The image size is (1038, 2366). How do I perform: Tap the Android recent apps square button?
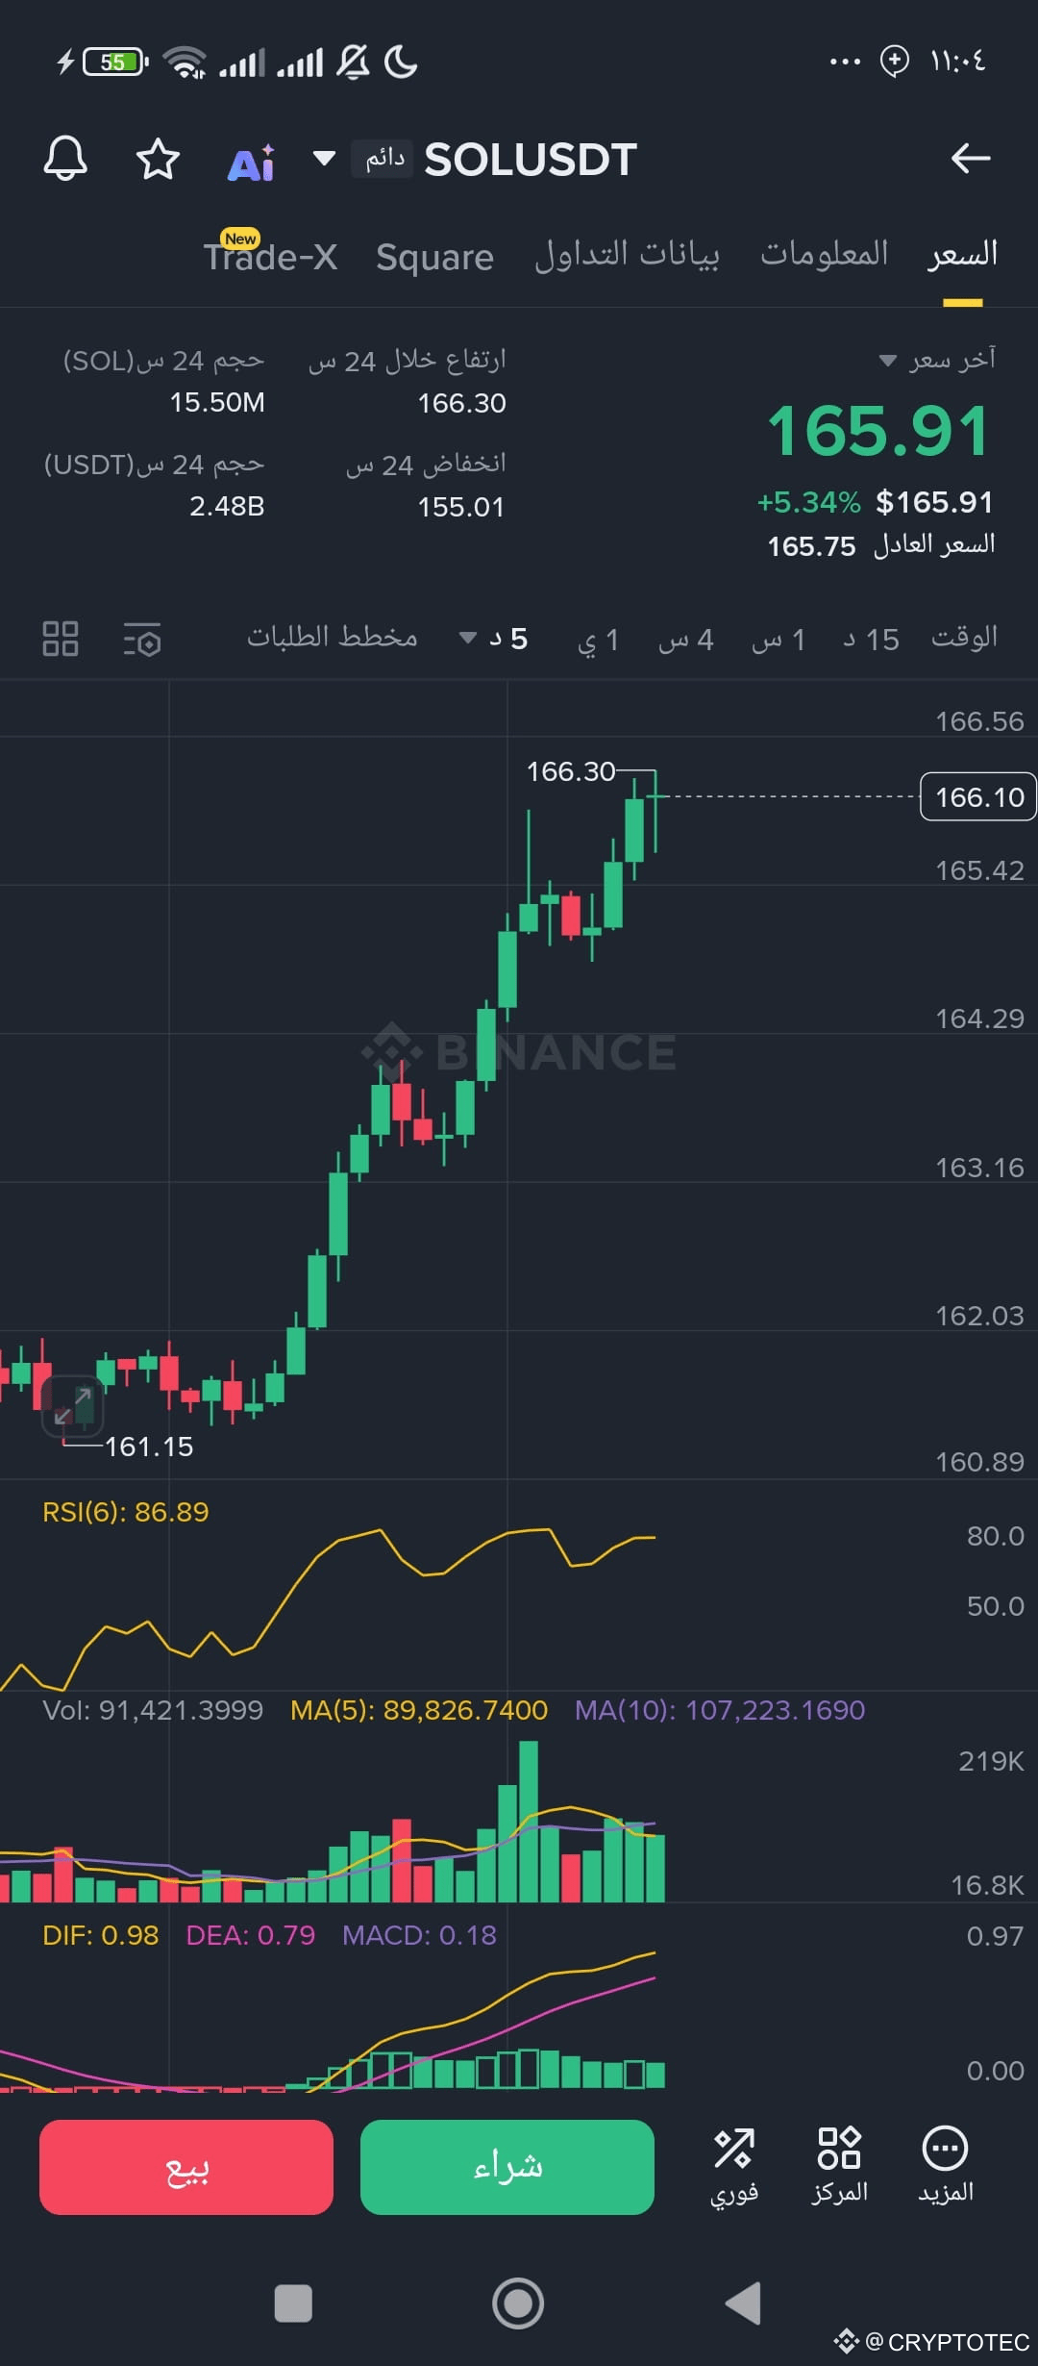pos(293,2303)
